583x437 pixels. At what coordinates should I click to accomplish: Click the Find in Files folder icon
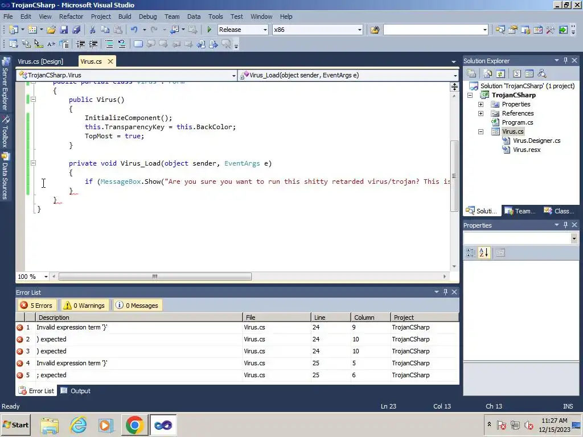pos(375,30)
